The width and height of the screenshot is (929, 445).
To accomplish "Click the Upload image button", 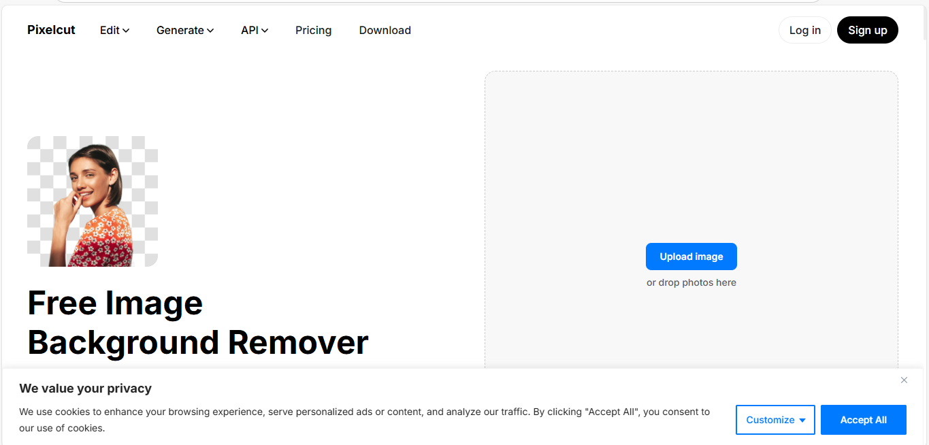I will coord(691,257).
